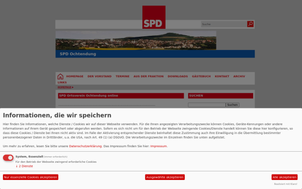Toggle the System, Essenziell cookie switch
Viewport: 302px width, 189px height.
(x=8, y=158)
